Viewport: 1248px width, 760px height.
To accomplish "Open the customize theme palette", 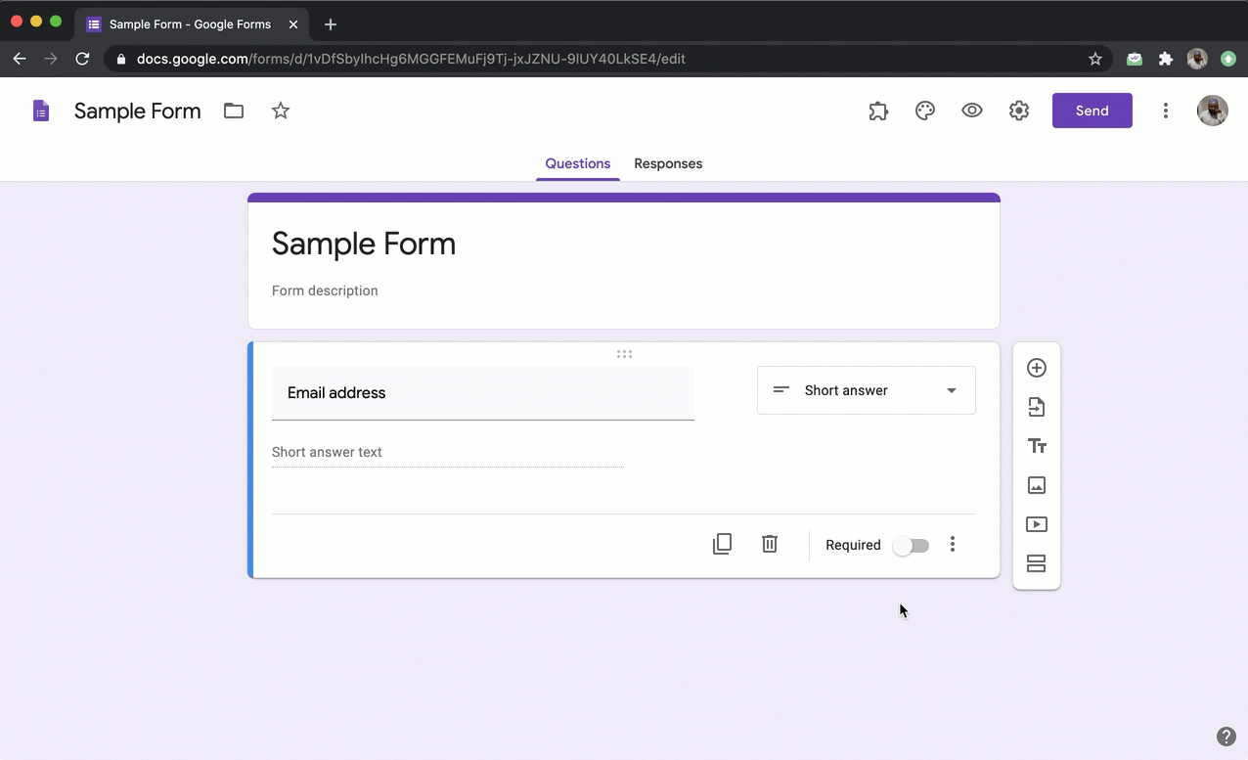I will click(925, 111).
